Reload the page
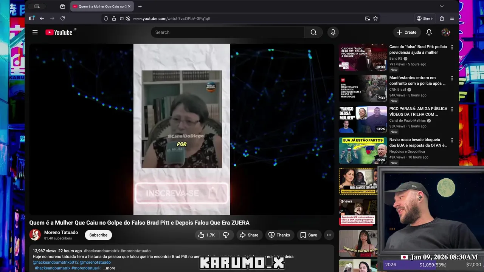This screenshot has width=484, height=272. [63, 19]
